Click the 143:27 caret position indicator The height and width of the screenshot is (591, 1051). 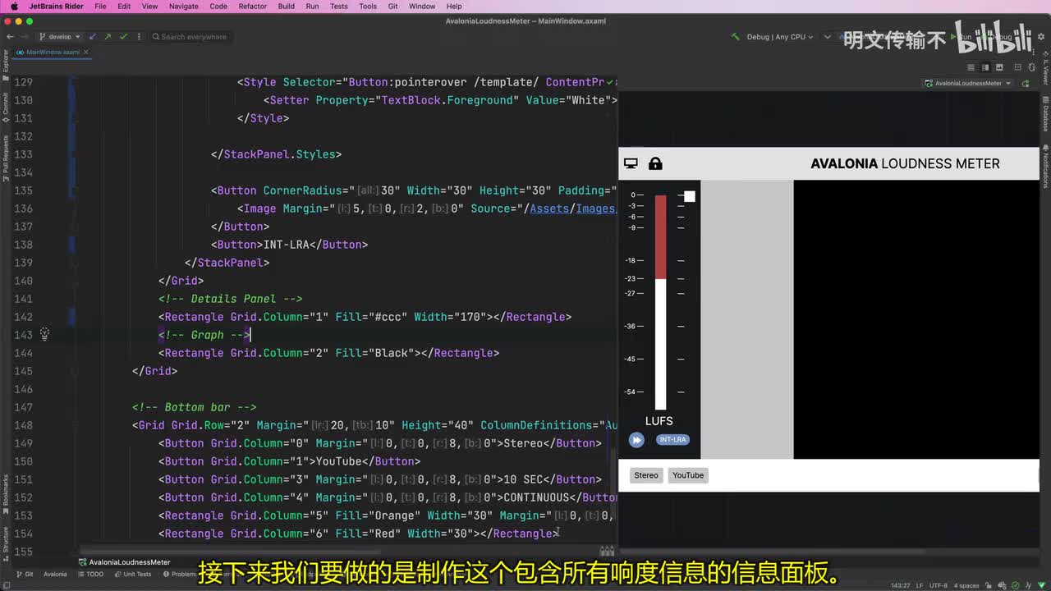coord(901,585)
